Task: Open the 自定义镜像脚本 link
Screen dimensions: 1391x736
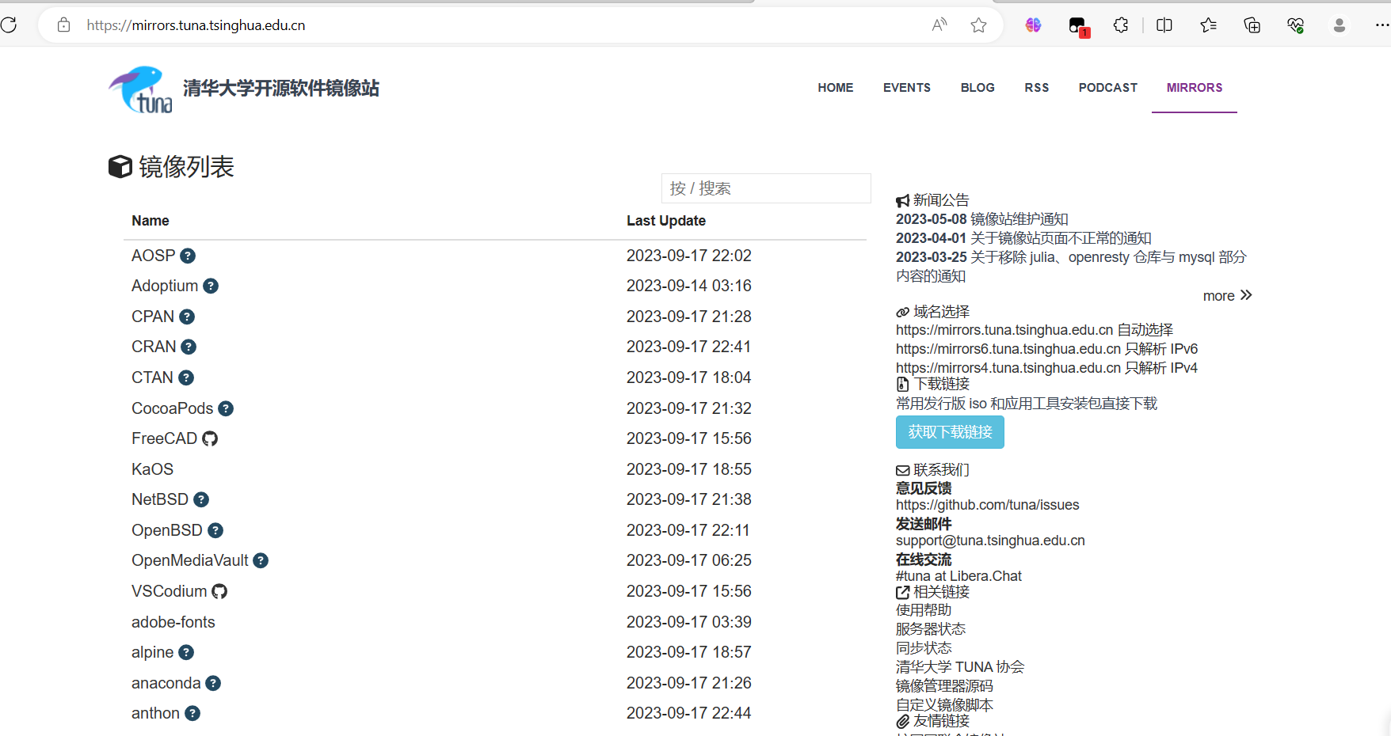Action: 944,705
